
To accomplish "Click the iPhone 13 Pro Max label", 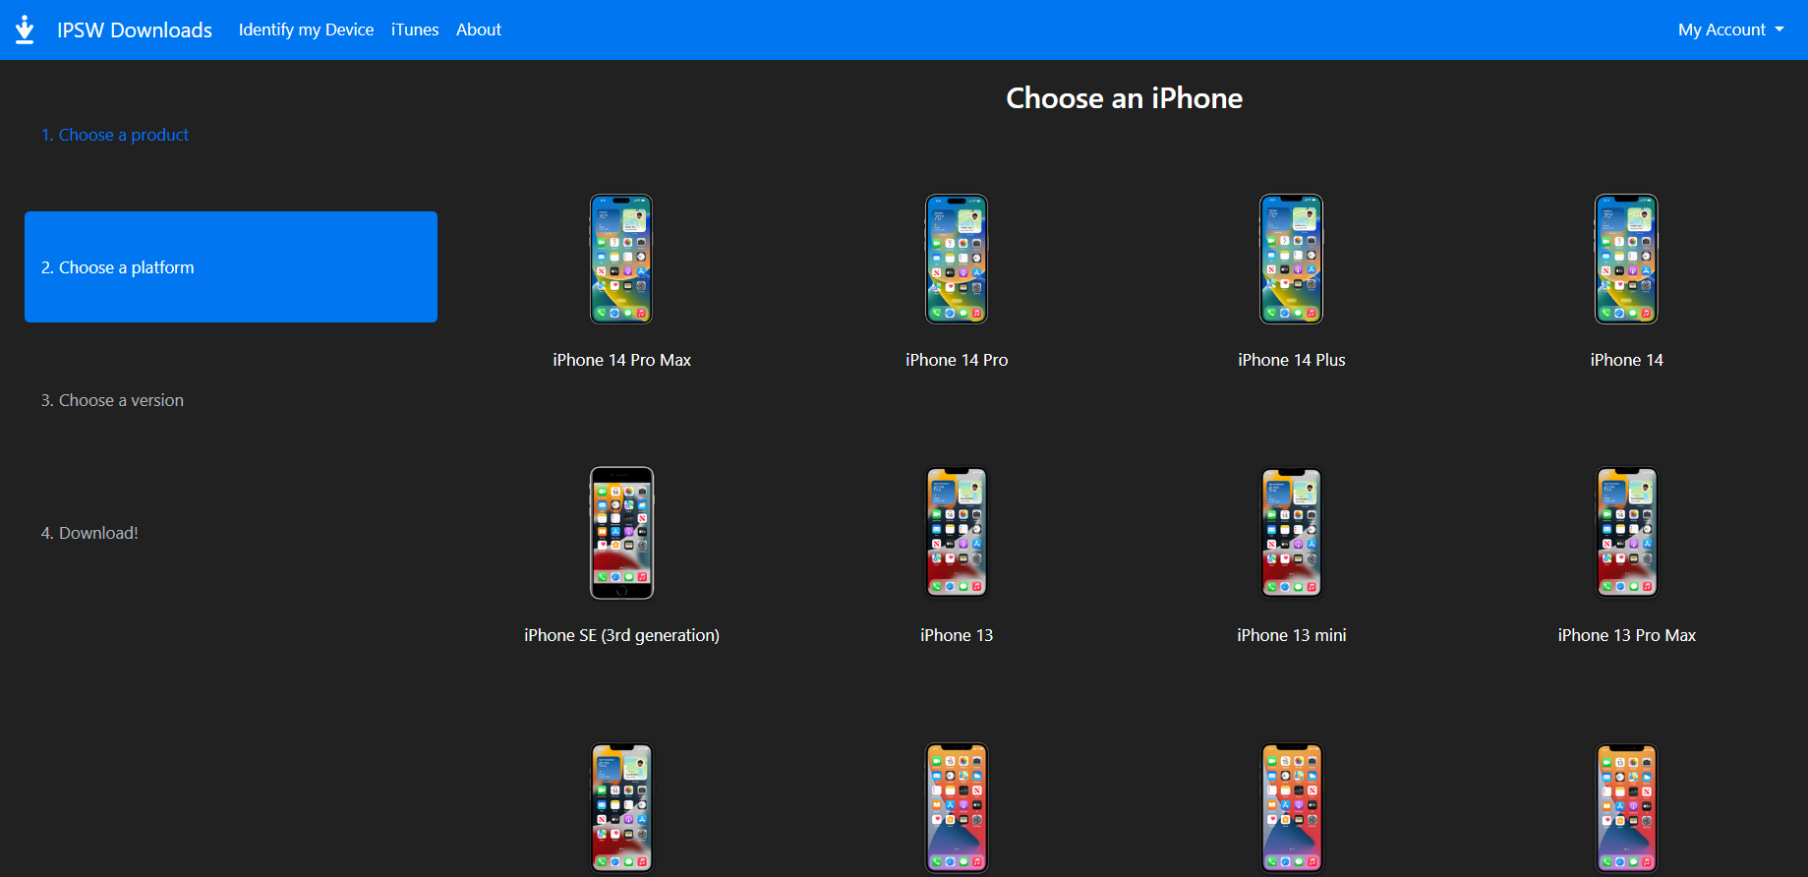I will tap(1627, 635).
